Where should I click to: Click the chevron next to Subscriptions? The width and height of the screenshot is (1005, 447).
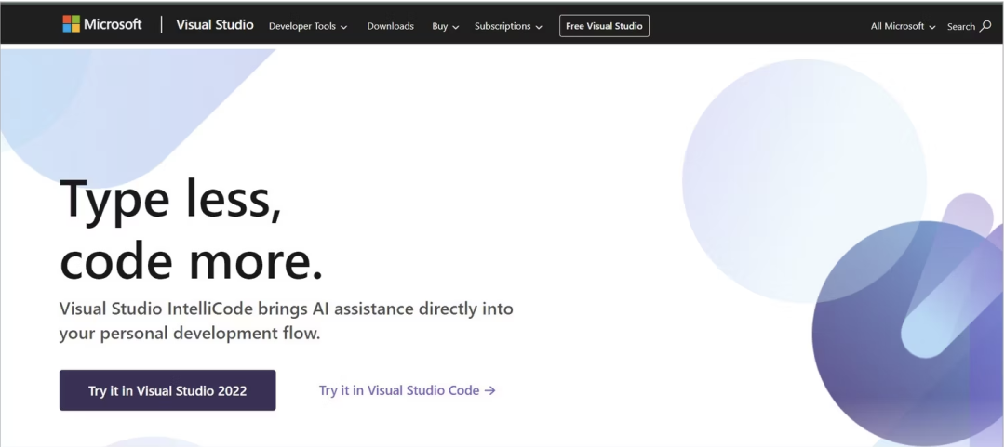tap(539, 27)
